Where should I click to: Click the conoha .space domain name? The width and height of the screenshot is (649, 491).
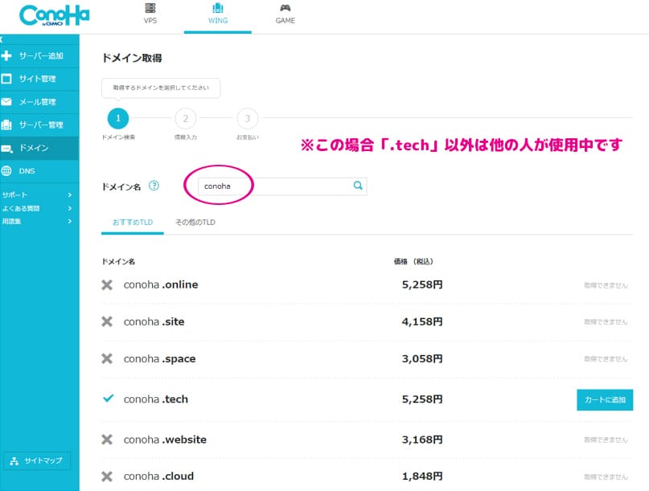[159, 358]
